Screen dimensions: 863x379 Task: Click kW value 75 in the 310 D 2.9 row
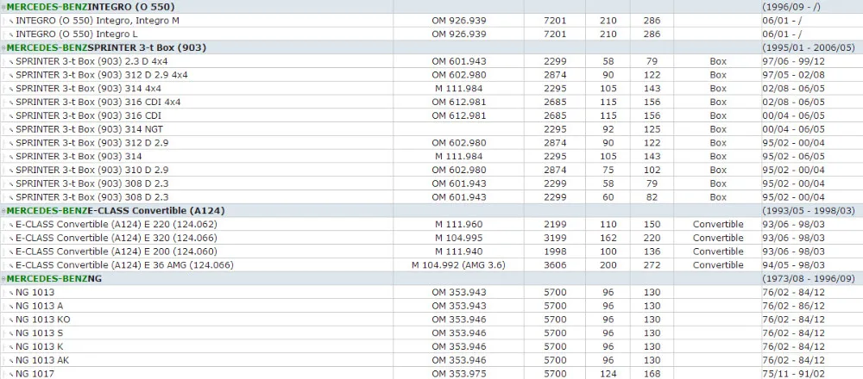pos(608,170)
